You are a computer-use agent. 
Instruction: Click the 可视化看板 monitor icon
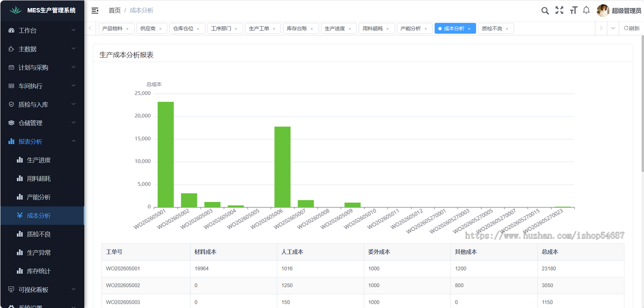[12, 289]
